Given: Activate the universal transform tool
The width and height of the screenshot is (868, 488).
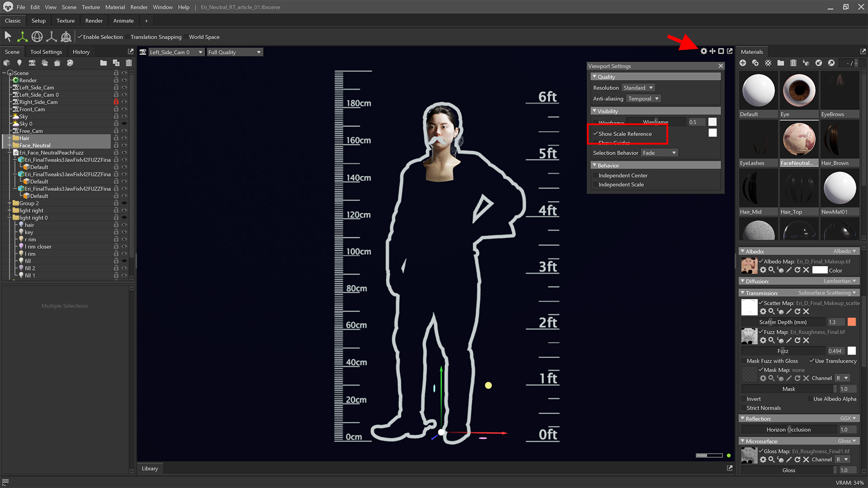Looking at the screenshot, I should (x=66, y=37).
